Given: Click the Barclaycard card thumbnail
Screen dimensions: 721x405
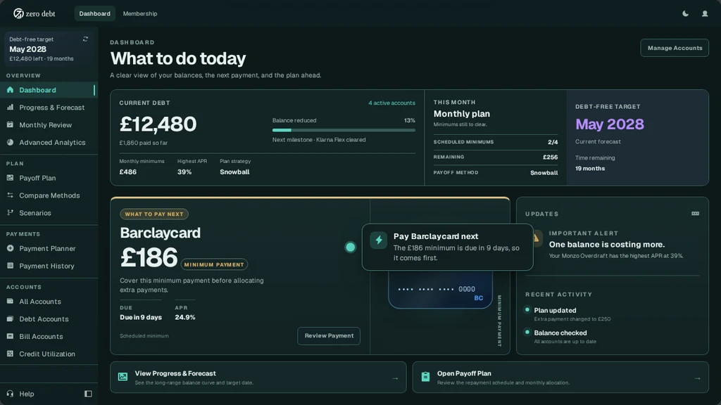Looking at the screenshot, I should click(x=441, y=290).
